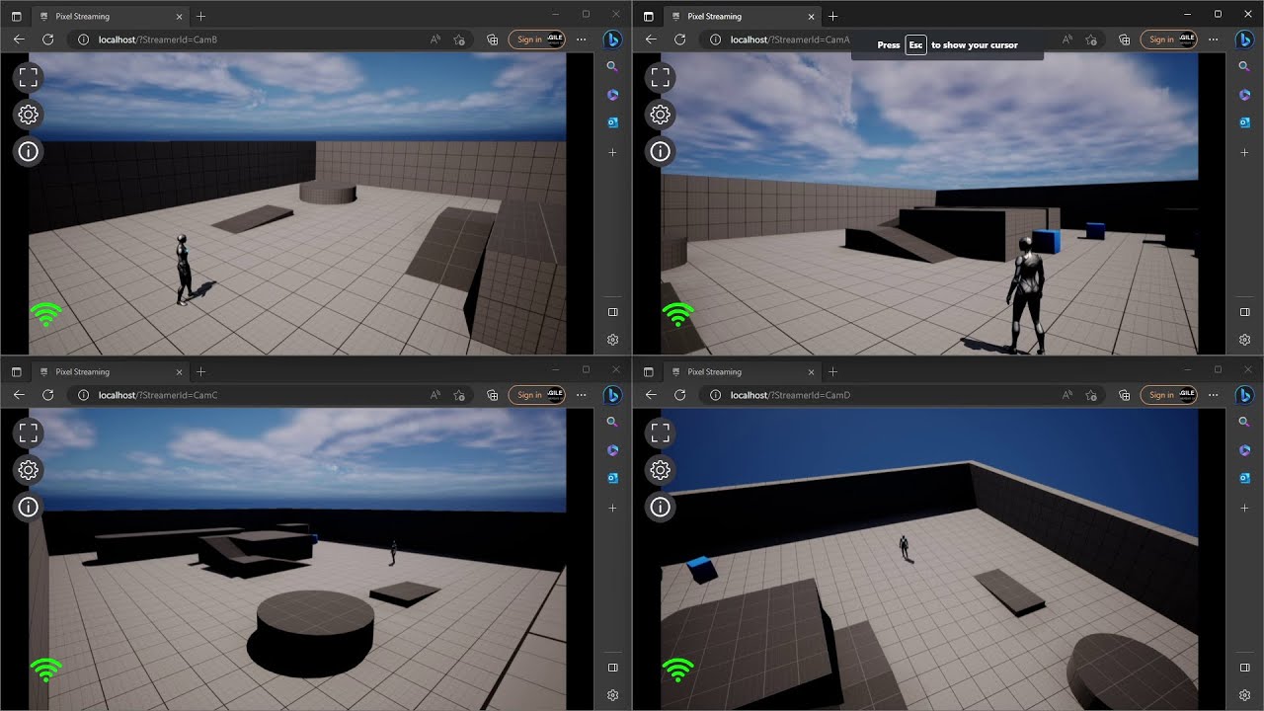Click Sign in button in CamC window
The height and width of the screenshot is (711, 1264).
536,395
